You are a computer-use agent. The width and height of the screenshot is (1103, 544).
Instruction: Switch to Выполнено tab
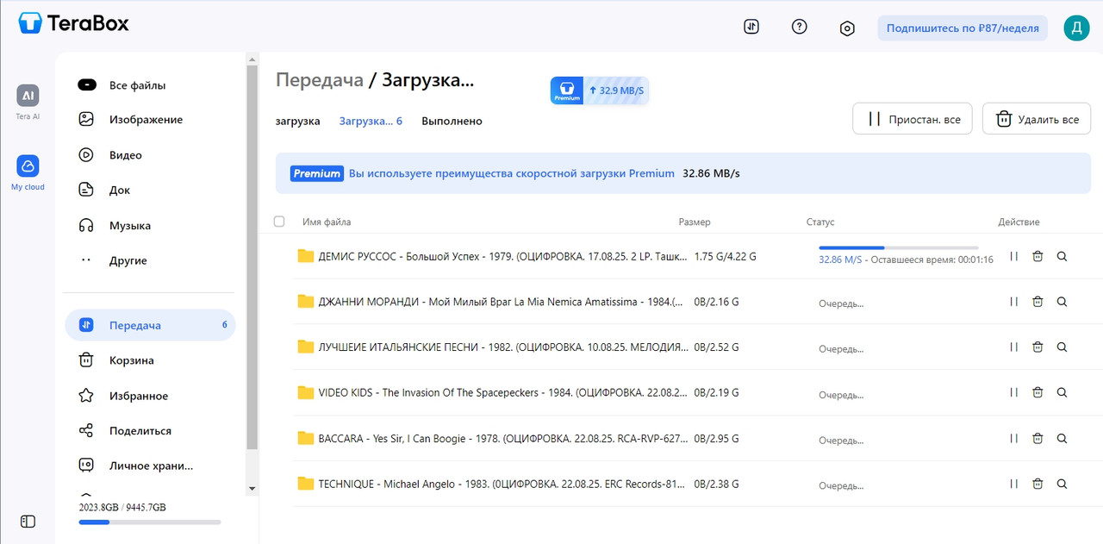tap(452, 121)
